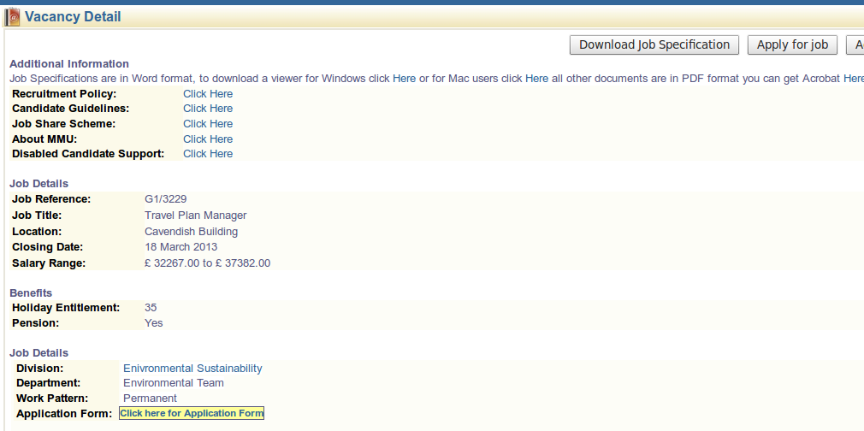This screenshot has width=864, height=431.
Task: Open About MMU 'Click Here' link
Action: (x=208, y=139)
